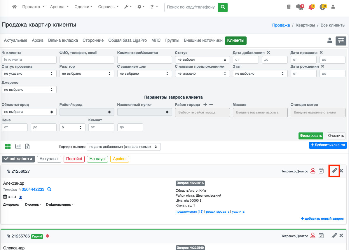The width and height of the screenshot is (349, 250).
Task: Edit client № 21256027 with pencil icon
Action: [x=334, y=171]
